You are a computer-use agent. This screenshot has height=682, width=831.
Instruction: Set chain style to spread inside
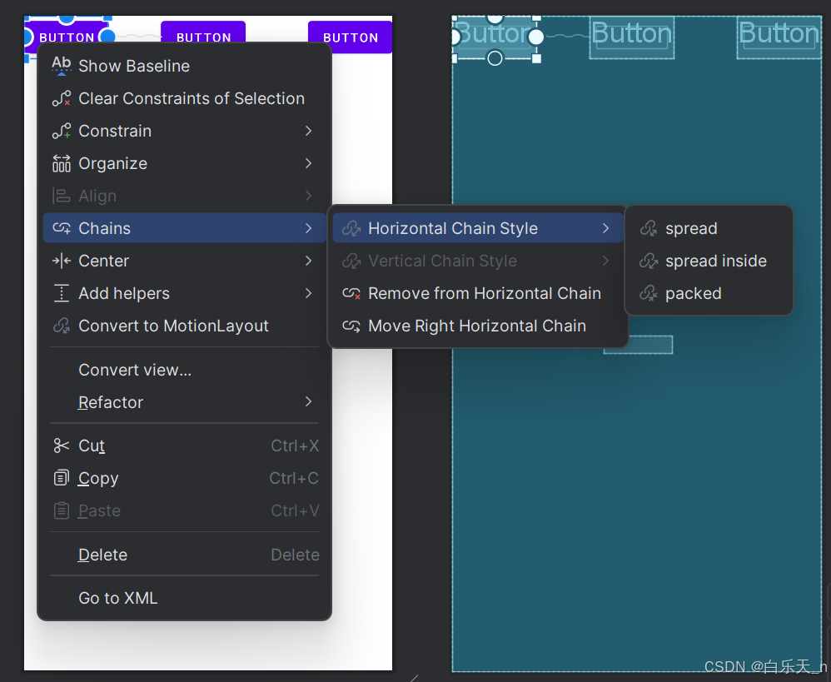(x=709, y=261)
